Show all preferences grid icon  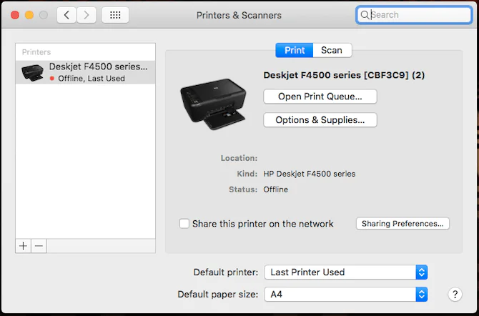tap(115, 15)
